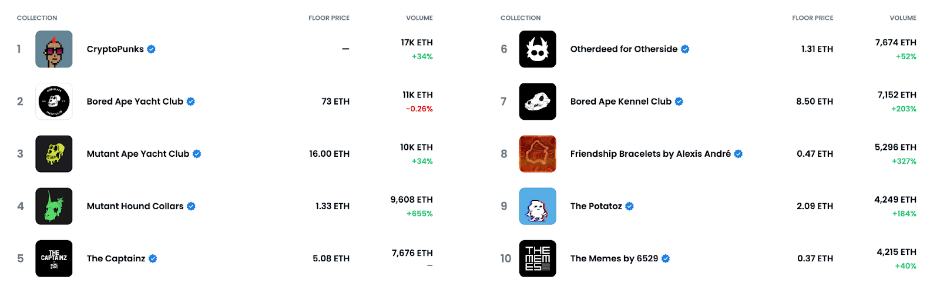
Task: Open Mutant Hound Collars green dog image
Action: click(x=54, y=206)
